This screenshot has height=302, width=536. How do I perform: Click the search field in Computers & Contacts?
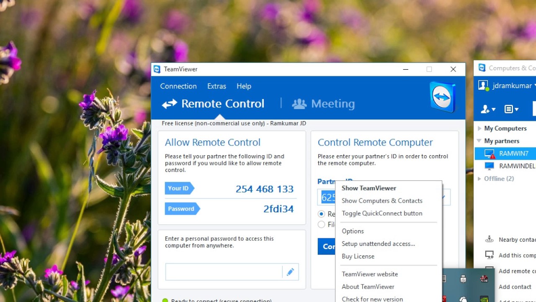(x=534, y=109)
